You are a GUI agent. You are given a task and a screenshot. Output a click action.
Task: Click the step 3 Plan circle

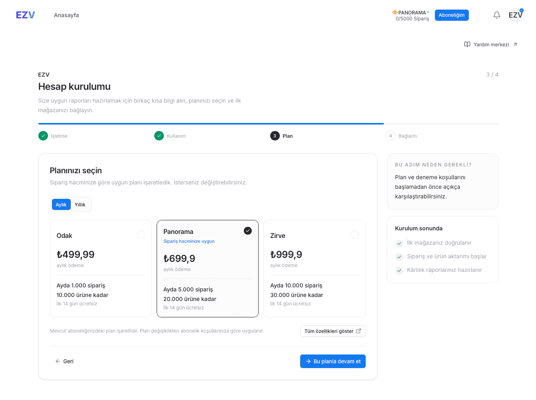point(275,136)
